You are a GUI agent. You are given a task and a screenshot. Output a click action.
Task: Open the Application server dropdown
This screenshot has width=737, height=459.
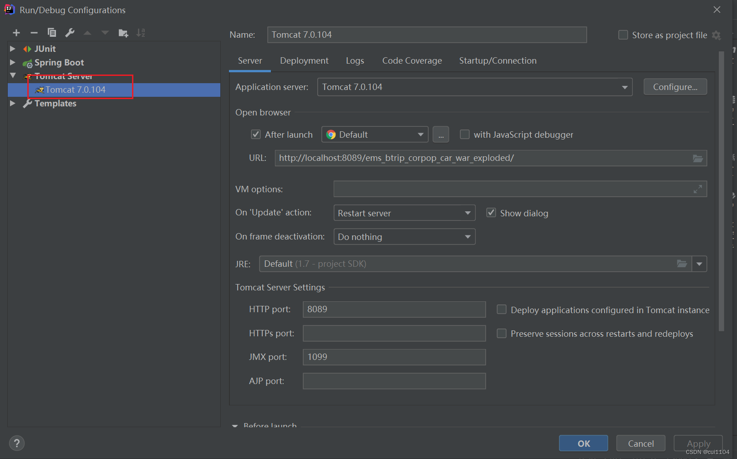tap(475, 87)
